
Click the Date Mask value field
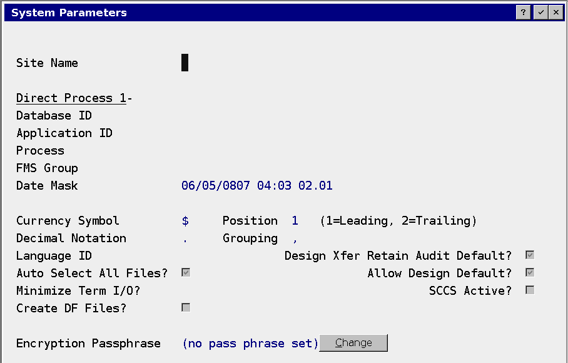coord(256,185)
